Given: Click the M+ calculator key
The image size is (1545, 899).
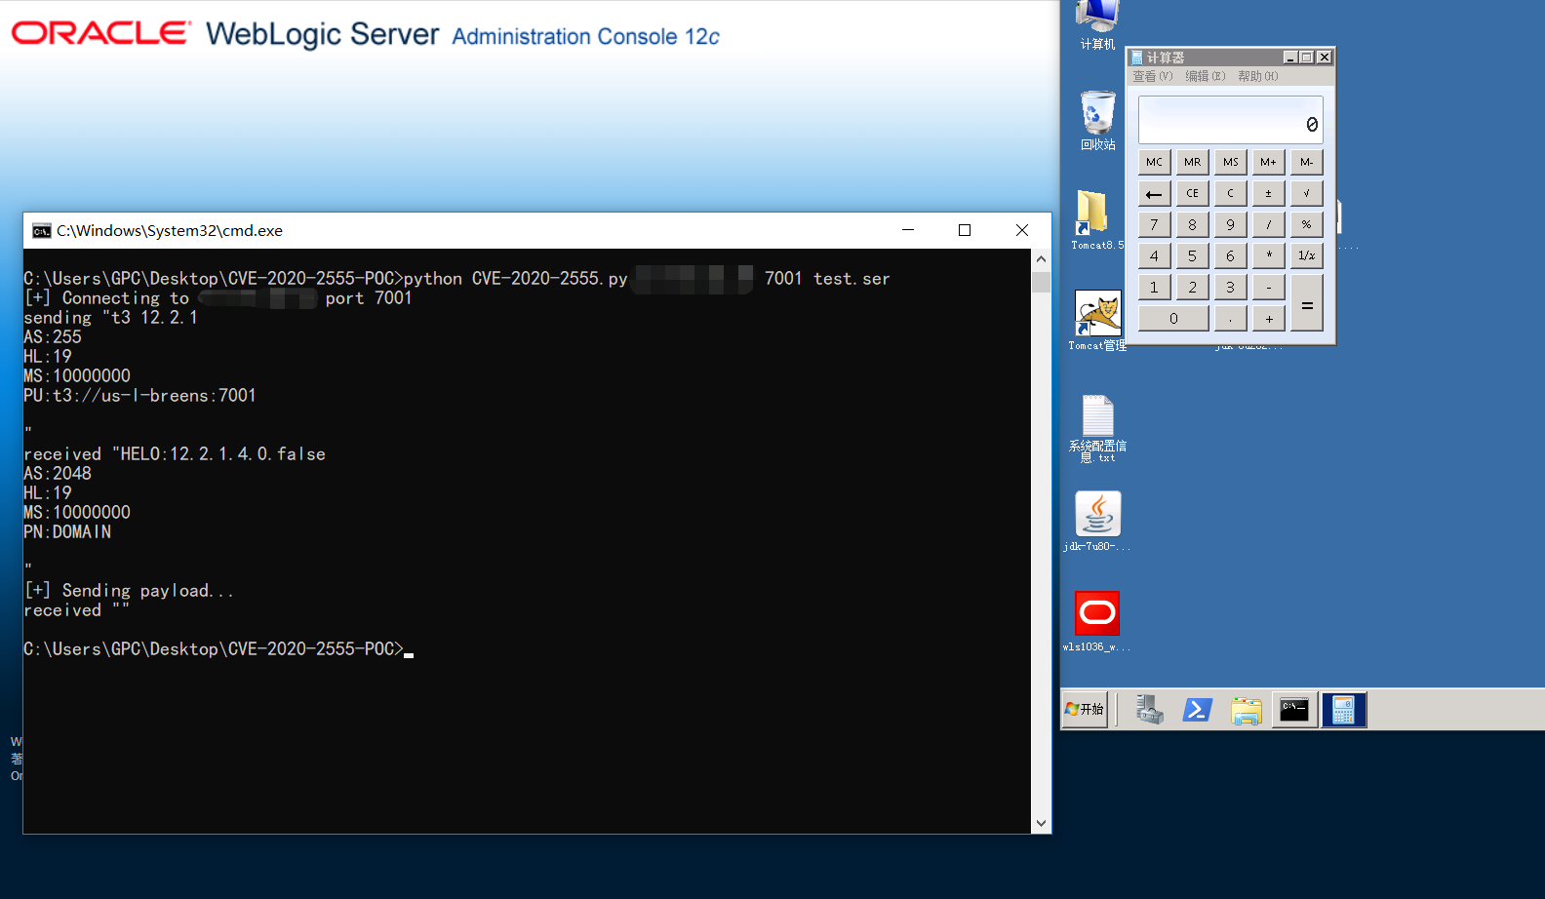Looking at the screenshot, I should coord(1268,162).
